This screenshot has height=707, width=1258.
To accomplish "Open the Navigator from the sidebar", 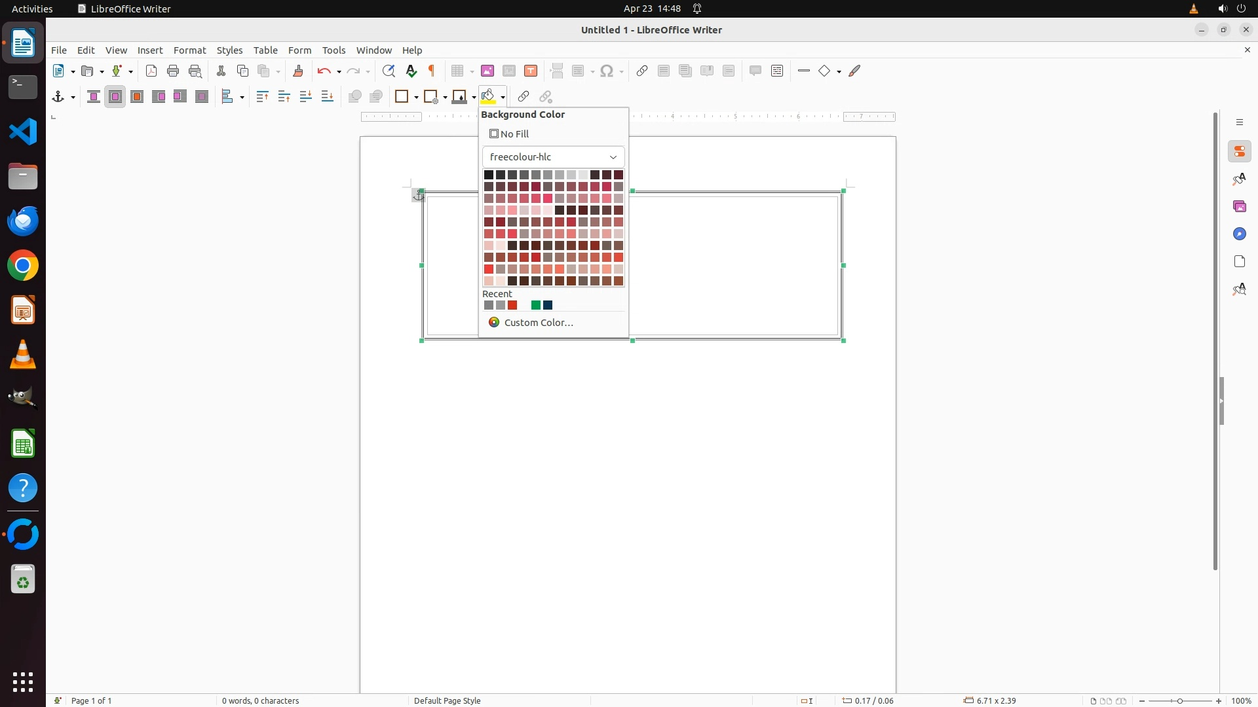I will coord(1239,234).
